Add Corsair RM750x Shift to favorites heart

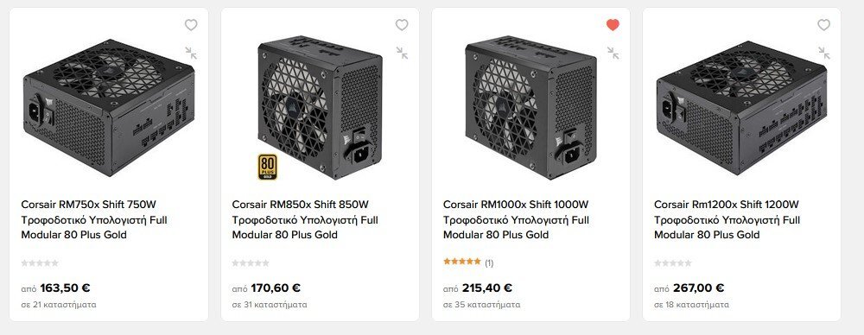tap(191, 25)
